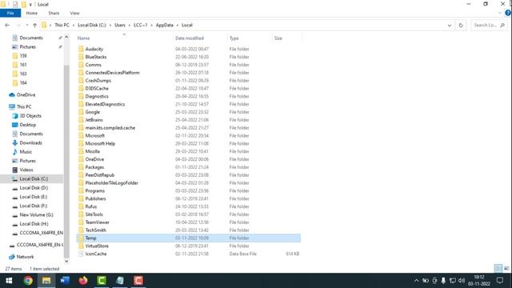Select the BlueStacks folder
This screenshot has height=288, width=512.
coord(96,57)
